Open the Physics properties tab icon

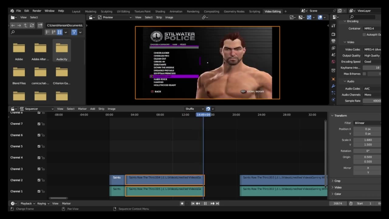[333, 100]
